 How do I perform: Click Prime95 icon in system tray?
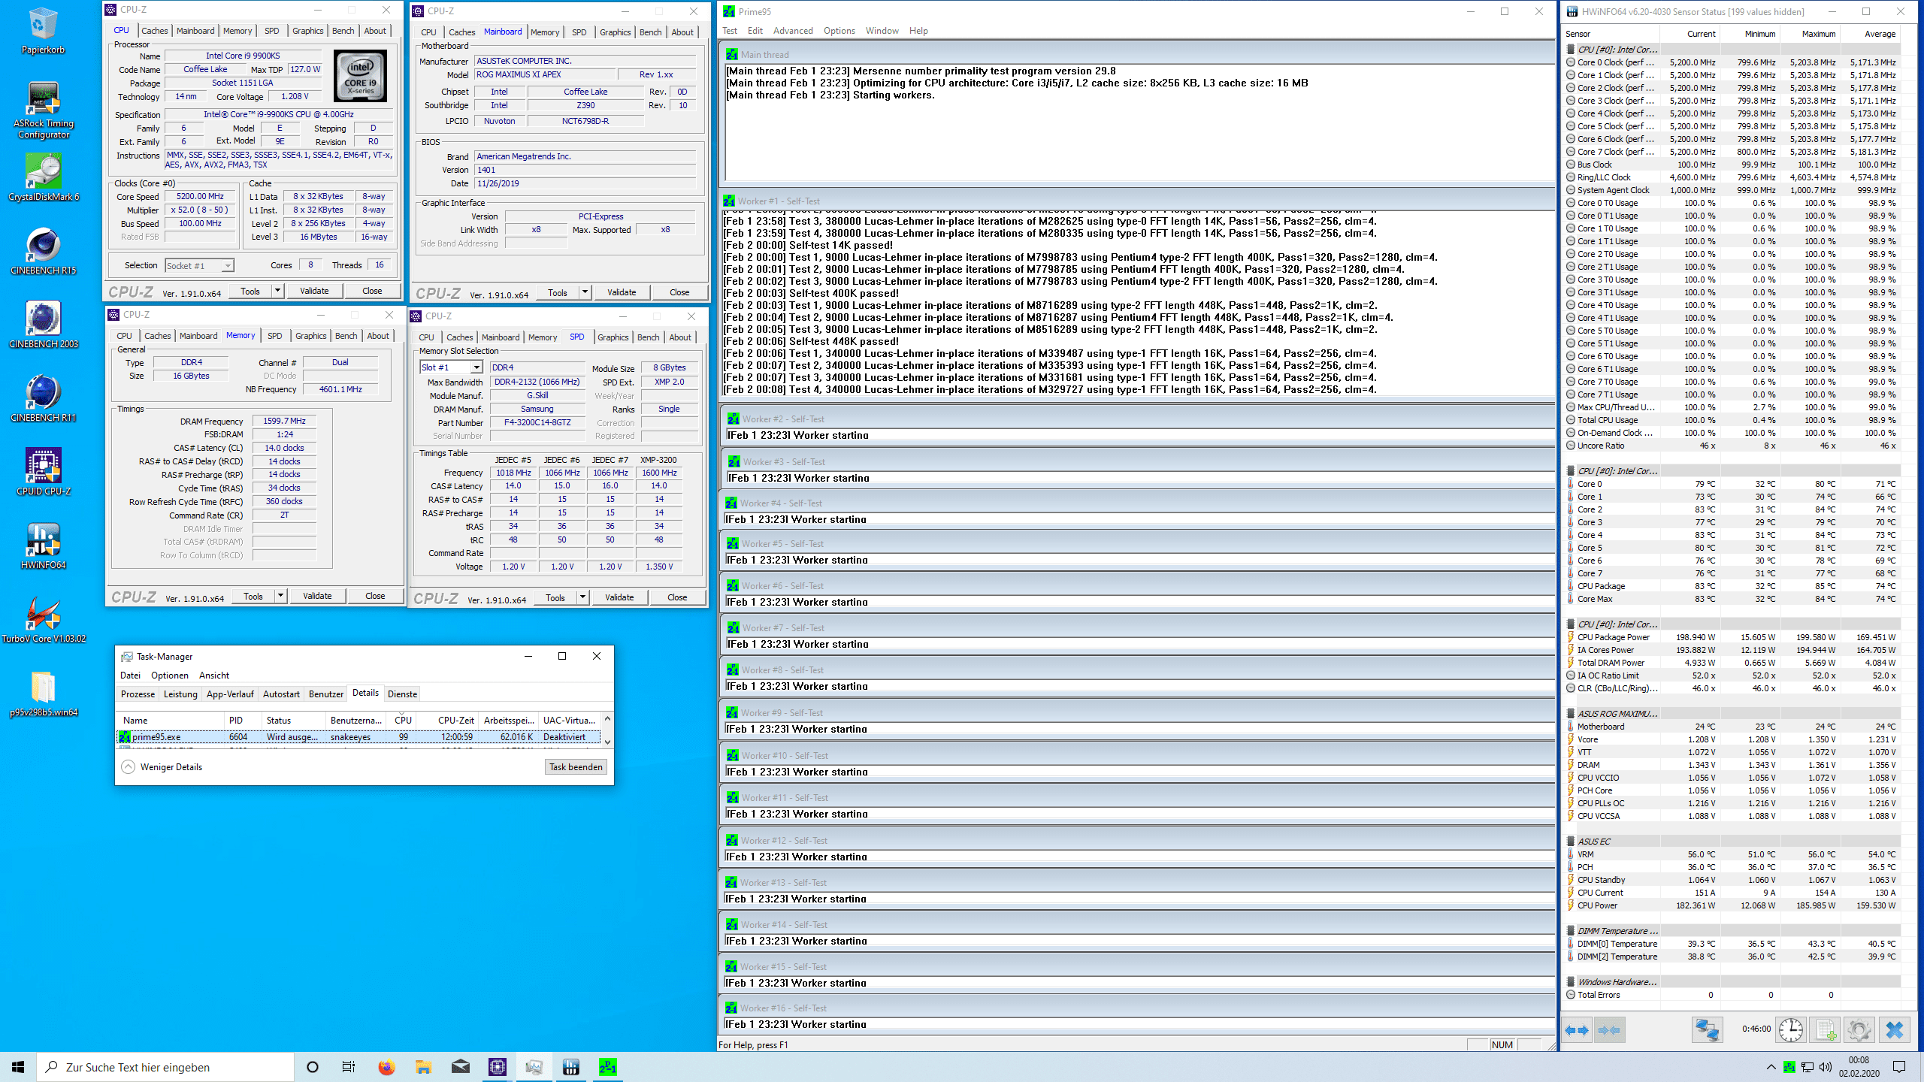pyautogui.click(x=1789, y=1067)
